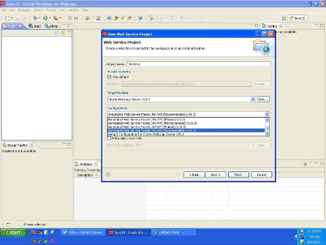Image resolution: width=326 pixels, height=245 pixels.
Task: Click New button beside Target Runtime
Action: click(x=263, y=99)
